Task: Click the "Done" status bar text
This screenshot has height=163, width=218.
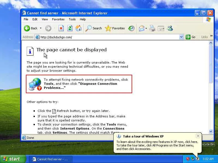Action: pyautogui.click(x=31, y=138)
